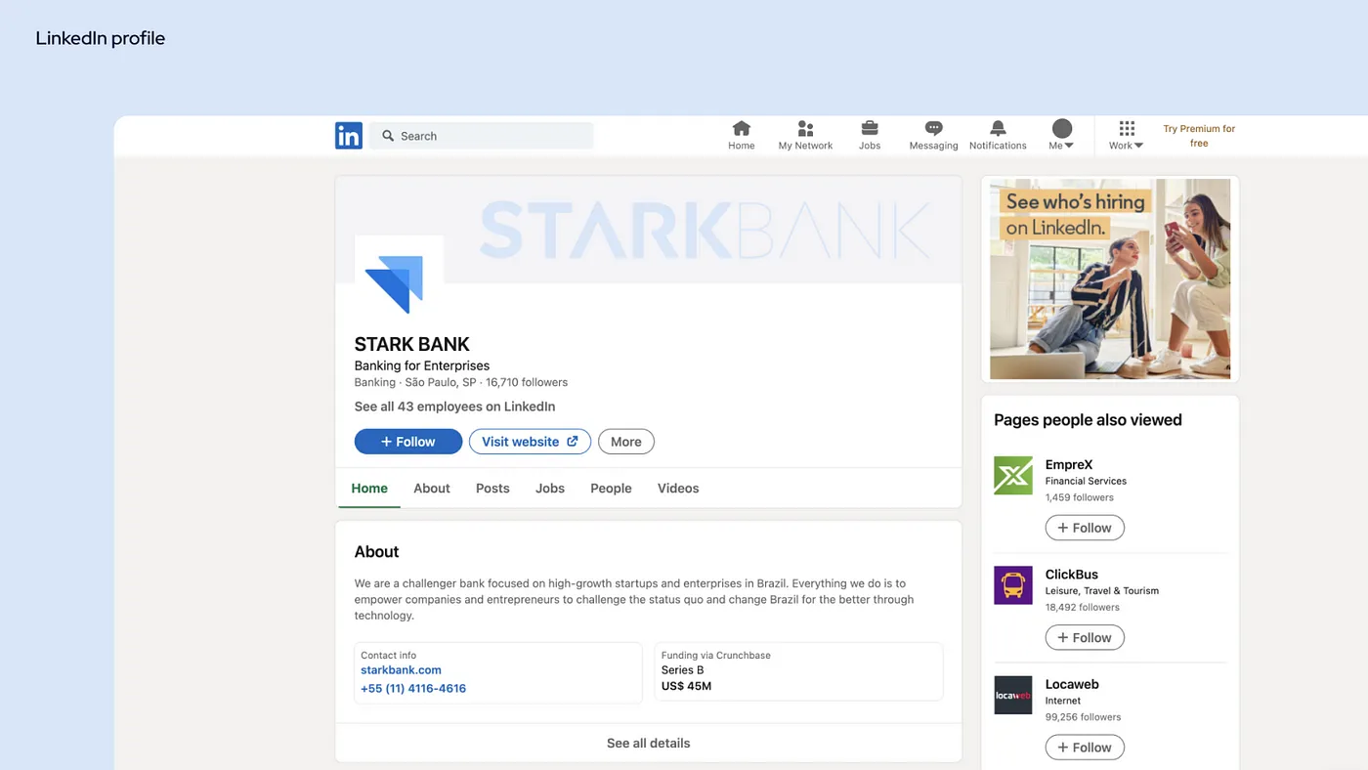Switch to the Videos tab
The width and height of the screenshot is (1368, 770).
(678, 489)
